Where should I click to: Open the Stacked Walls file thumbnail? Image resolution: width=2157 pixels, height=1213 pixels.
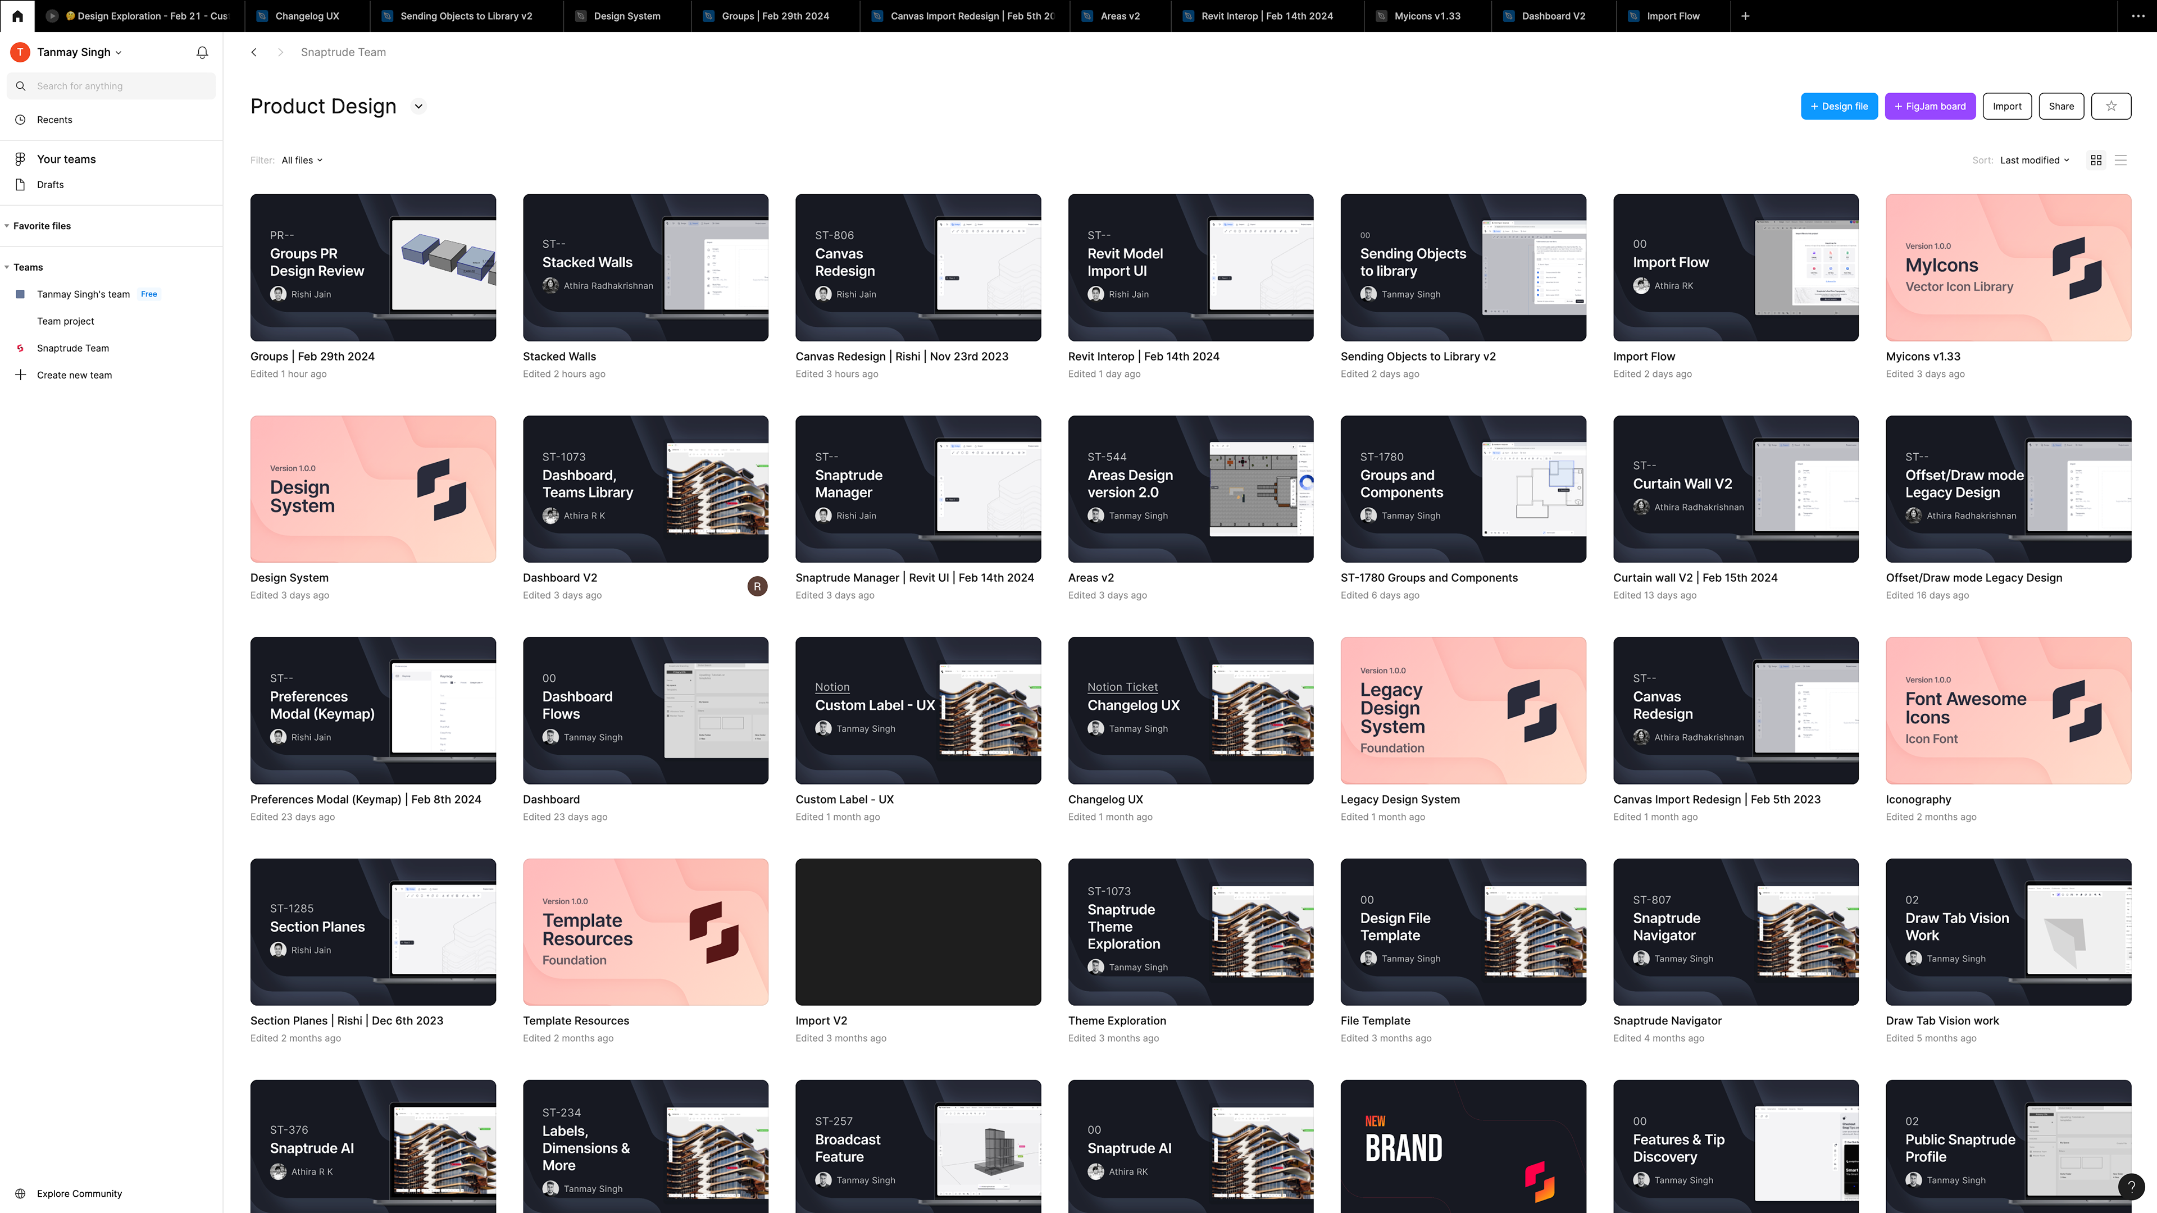645,268
